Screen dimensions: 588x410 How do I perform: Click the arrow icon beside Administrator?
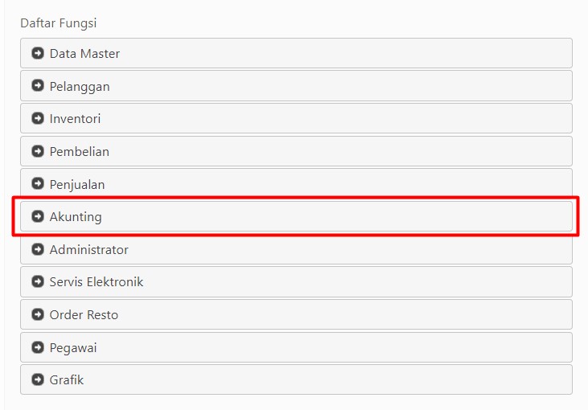[38, 249]
